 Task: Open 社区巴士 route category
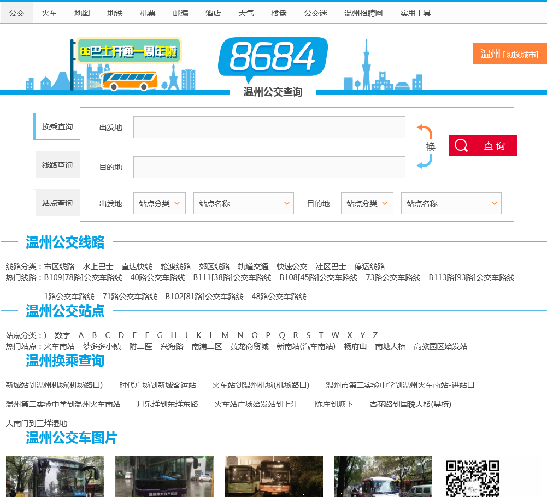tap(331, 267)
